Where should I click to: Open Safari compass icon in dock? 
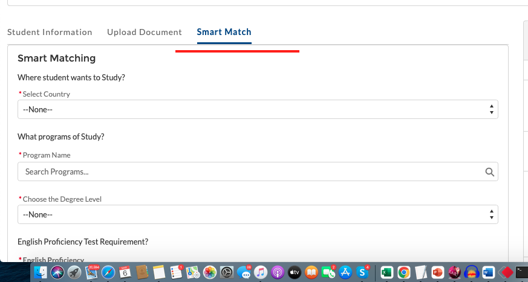tap(108, 272)
